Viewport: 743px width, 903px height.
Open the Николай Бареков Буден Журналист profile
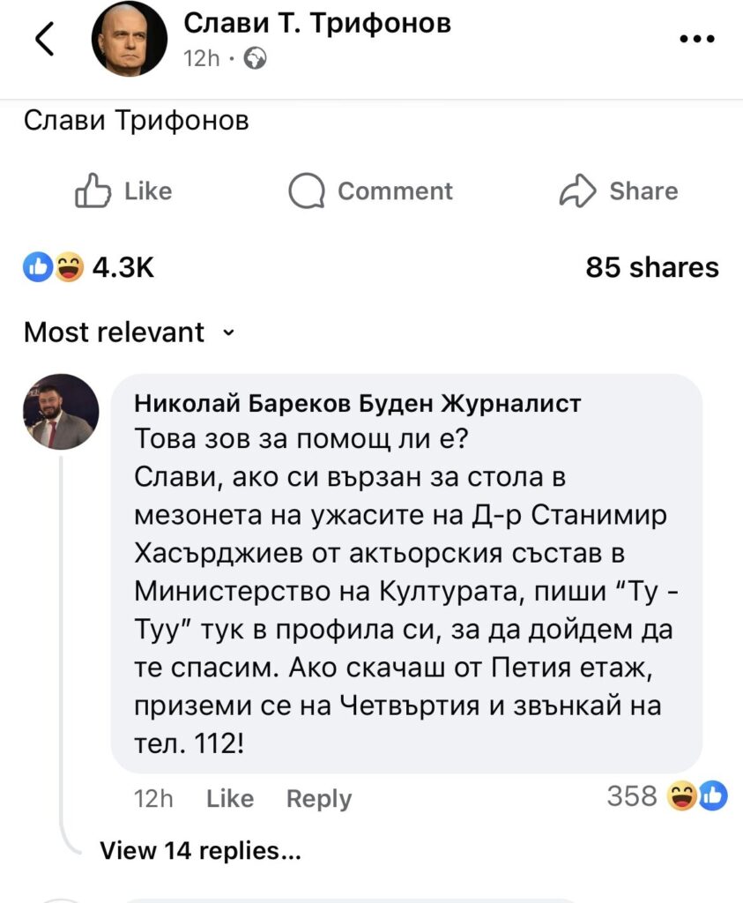coord(357,403)
